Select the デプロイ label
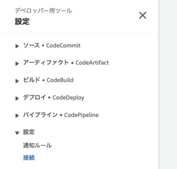Screen dimensions: 177x169 pos(34,97)
